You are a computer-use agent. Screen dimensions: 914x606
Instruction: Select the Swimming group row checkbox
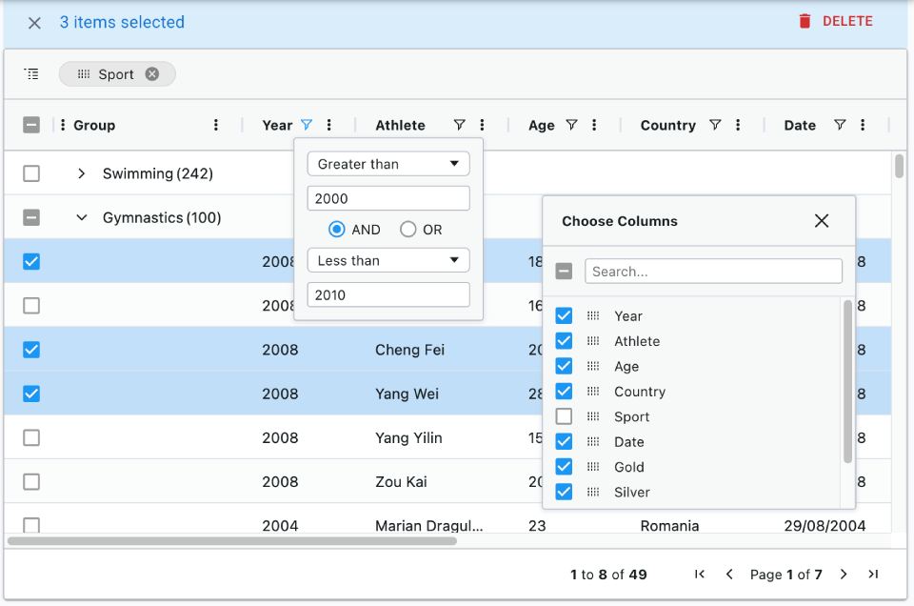click(x=31, y=173)
